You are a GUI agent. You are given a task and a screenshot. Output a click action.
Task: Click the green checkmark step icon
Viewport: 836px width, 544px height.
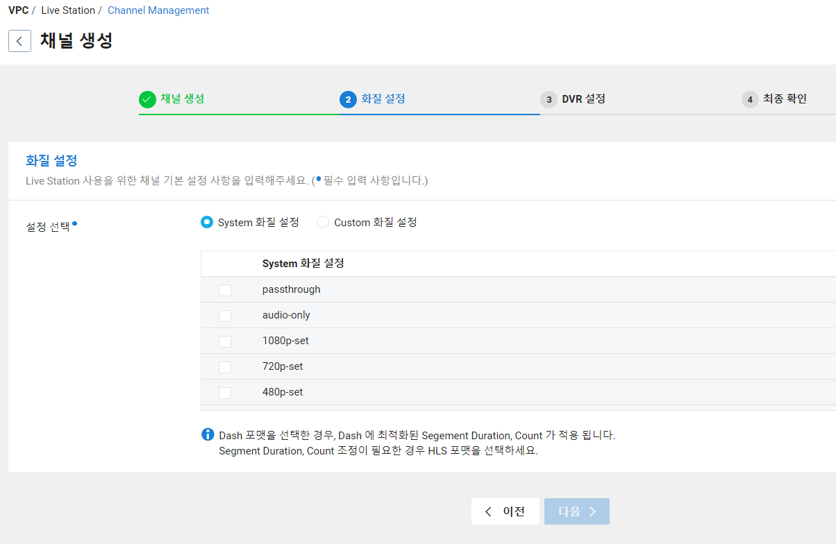[x=147, y=99]
